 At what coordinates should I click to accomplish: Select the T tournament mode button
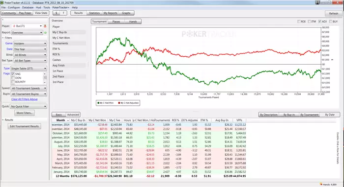[63, 13]
